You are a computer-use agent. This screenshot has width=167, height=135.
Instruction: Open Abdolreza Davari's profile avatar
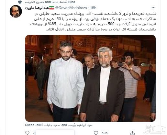pyautogui.click(x=16, y=11)
